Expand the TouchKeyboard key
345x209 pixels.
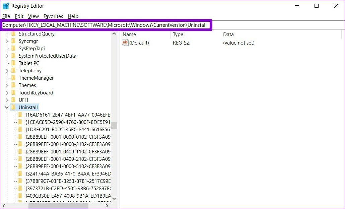(x=7, y=93)
